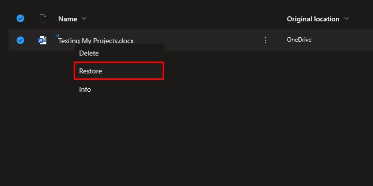Click the OneDrive location cell
Viewport: 373px width, 186px height.
click(299, 40)
